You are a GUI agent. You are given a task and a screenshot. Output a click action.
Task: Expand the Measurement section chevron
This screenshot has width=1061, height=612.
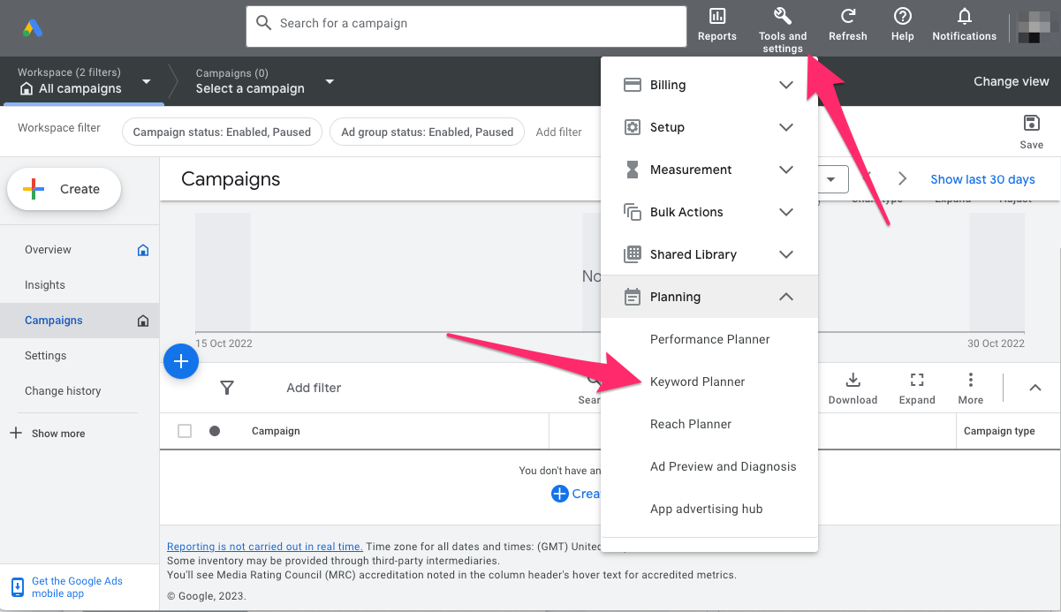786,170
